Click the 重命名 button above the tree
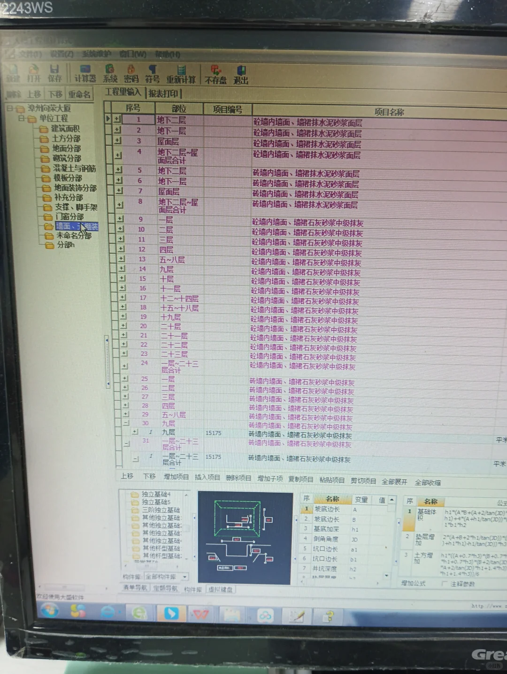 pos(79,94)
